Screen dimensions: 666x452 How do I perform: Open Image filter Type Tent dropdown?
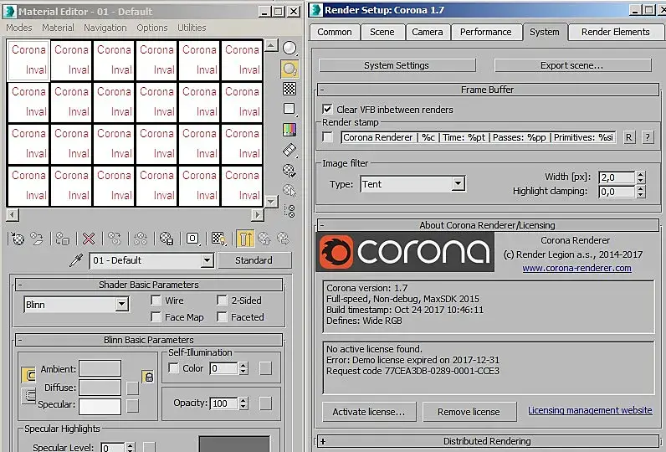point(458,184)
